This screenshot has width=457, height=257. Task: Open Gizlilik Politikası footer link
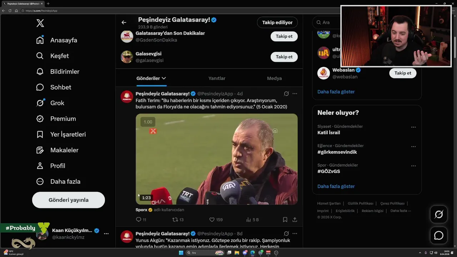[360, 203]
